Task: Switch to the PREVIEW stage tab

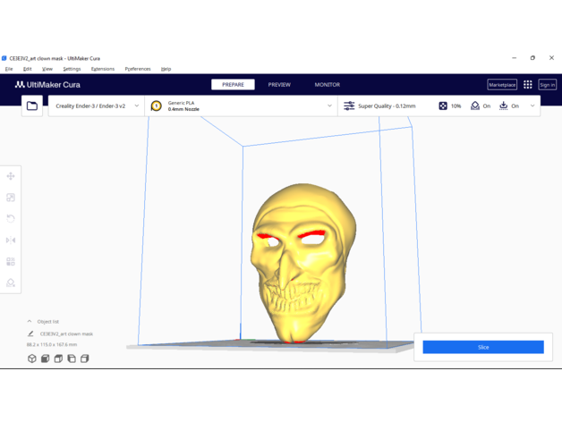Action: (279, 85)
